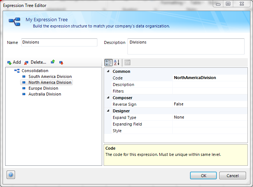This screenshot has height=187, width=253.
Task: Click the OK button
Action: [203, 175]
